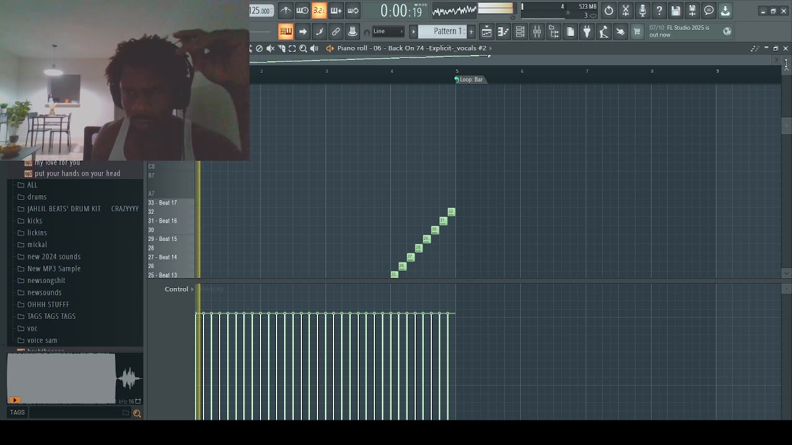Expand the drums folder

(x=37, y=197)
